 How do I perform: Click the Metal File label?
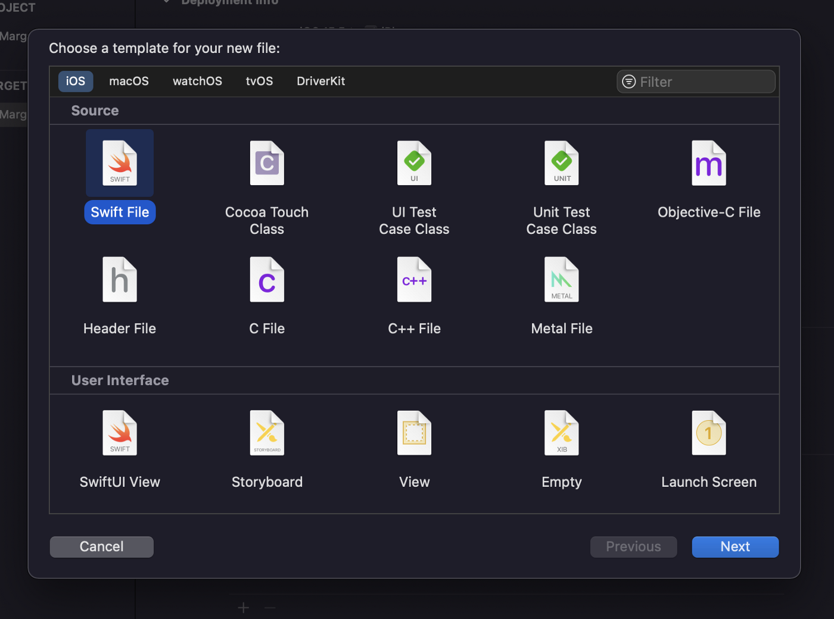562,329
